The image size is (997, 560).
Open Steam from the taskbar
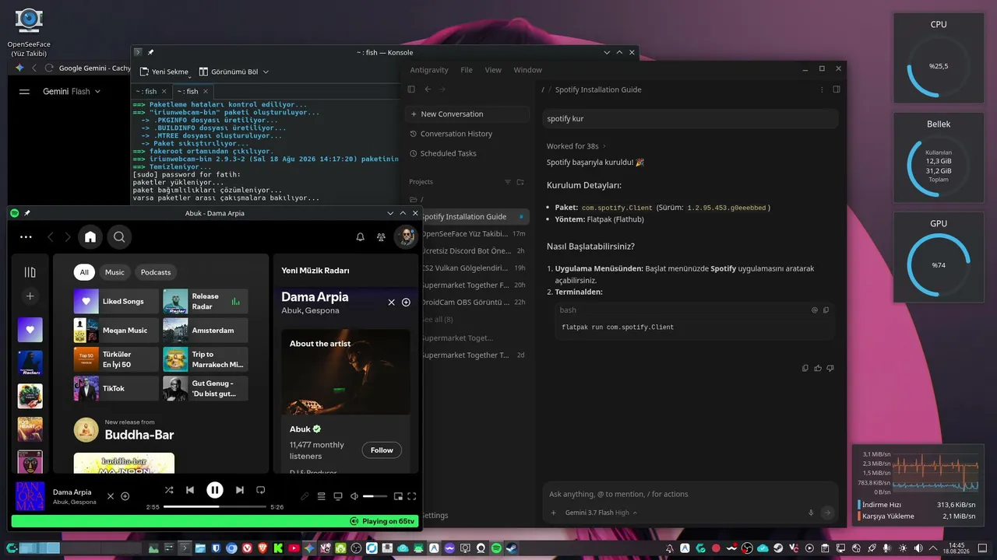coord(512,548)
